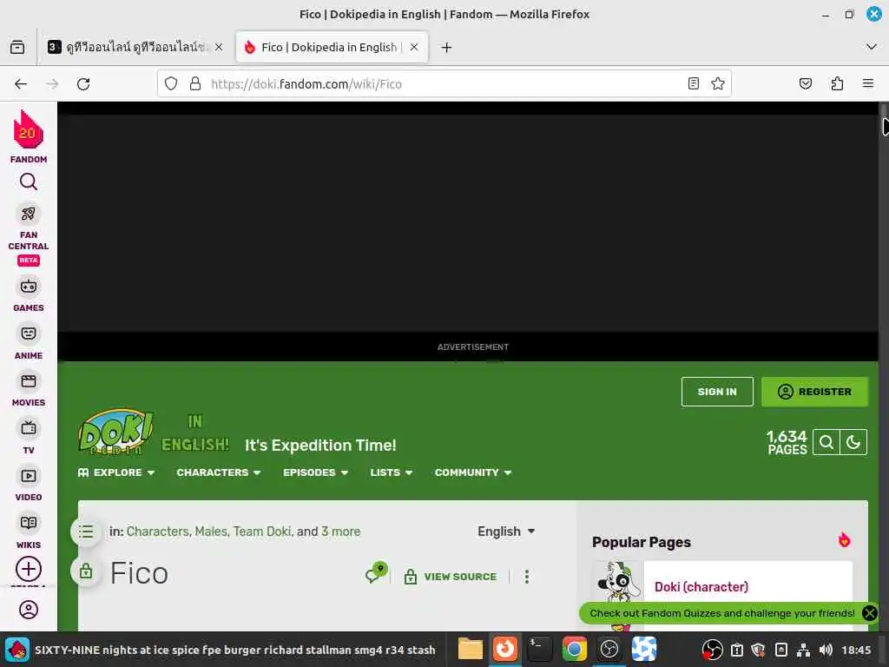This screenshot has height=667, width=889.
Task: Open the Movies clapperboard icon
Action: click(29, 381)
